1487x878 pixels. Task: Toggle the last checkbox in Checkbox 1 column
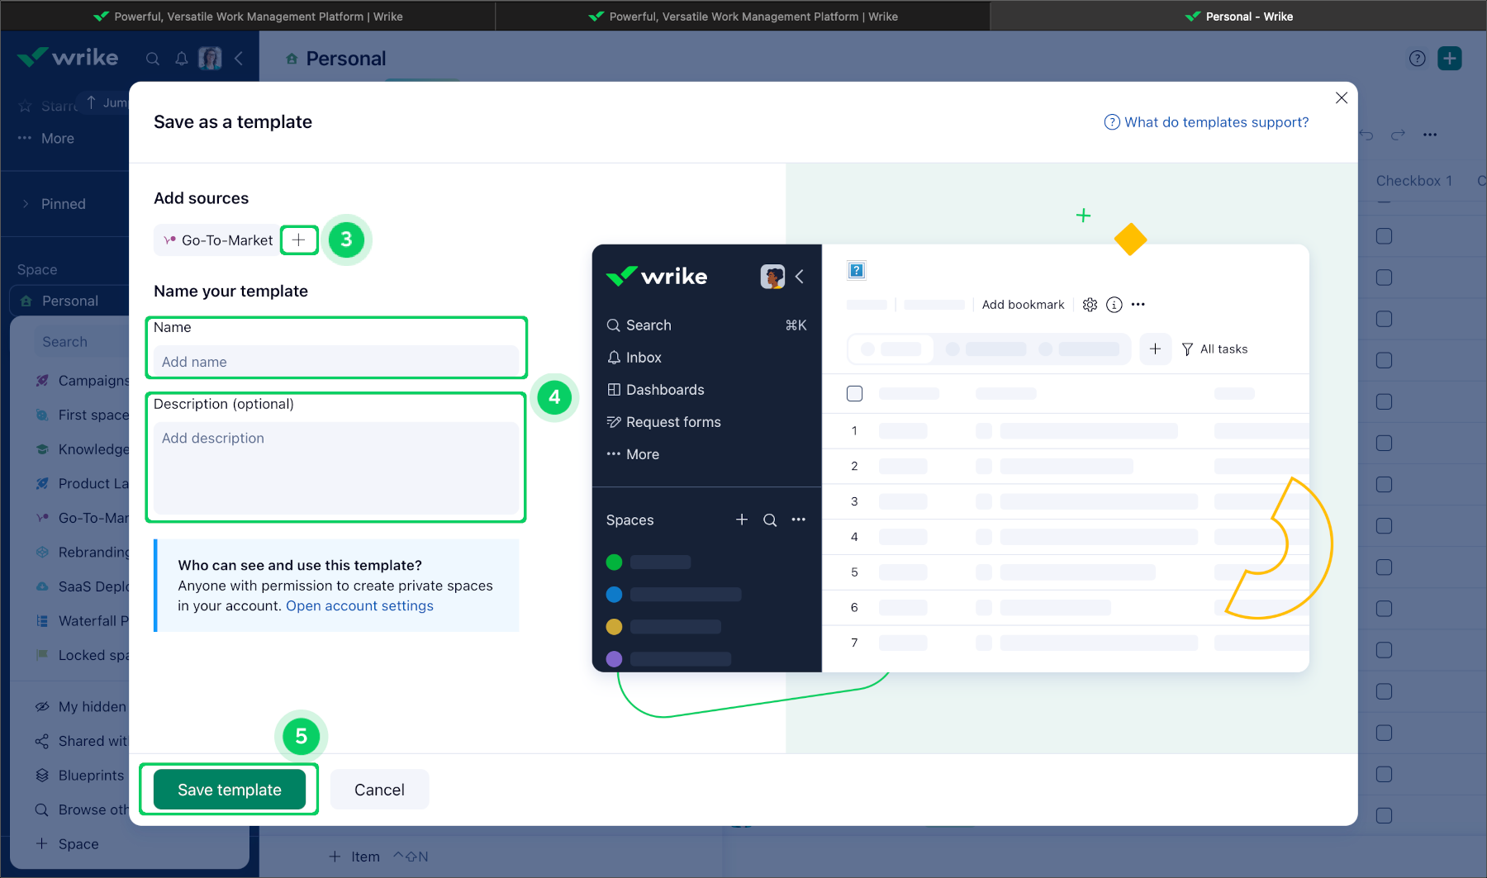pos(1384,815)
